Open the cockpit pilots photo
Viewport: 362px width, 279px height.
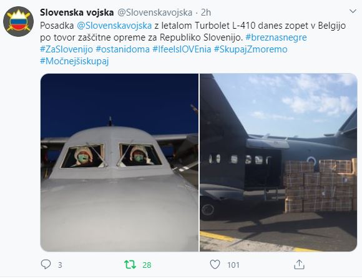119,162
